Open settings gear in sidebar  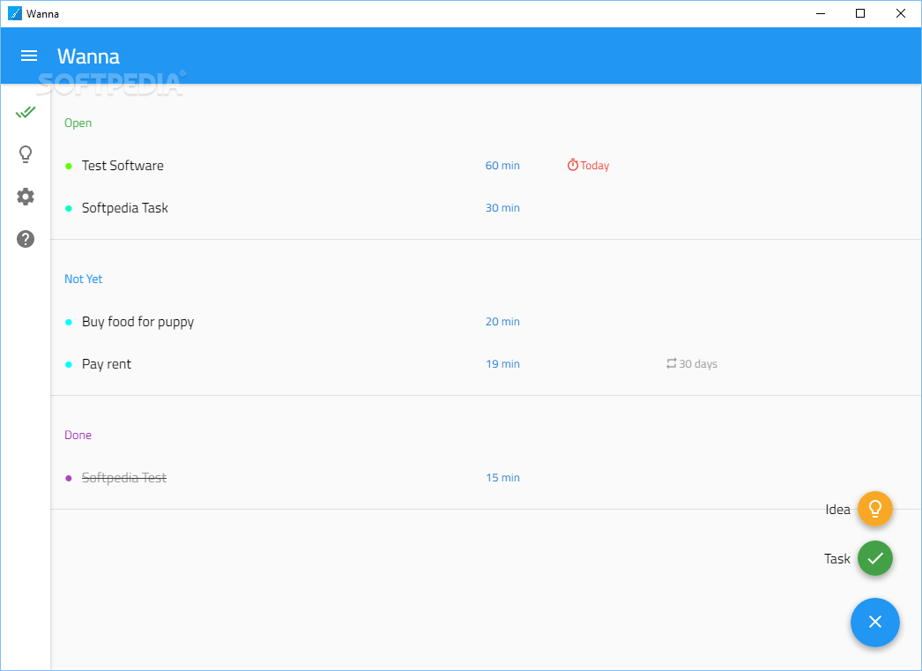pyautogui.click(x=26, y=197)
